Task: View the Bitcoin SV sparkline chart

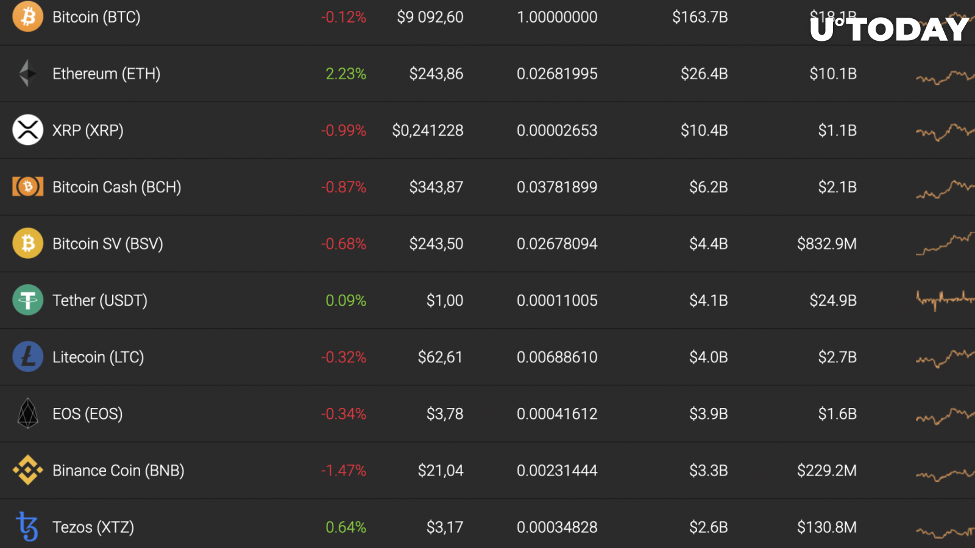Action: pos(945,244)
